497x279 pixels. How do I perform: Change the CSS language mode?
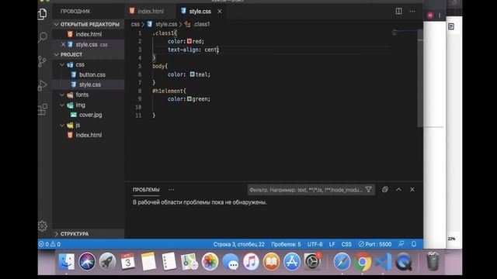click(x=346, y=244)
